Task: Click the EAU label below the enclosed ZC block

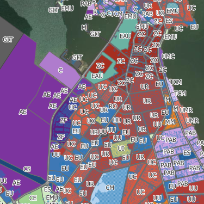Action: pyautogui.click(x=97, y=76)
